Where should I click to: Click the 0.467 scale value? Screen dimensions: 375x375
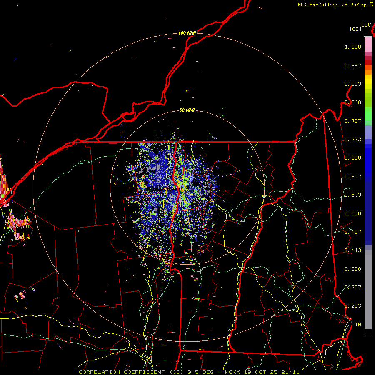pos(353,232)
